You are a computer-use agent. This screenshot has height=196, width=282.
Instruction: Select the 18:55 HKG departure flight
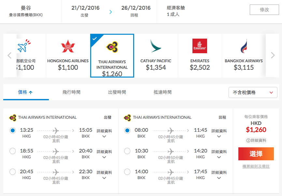pyautogui.click(x=13, y=151)
